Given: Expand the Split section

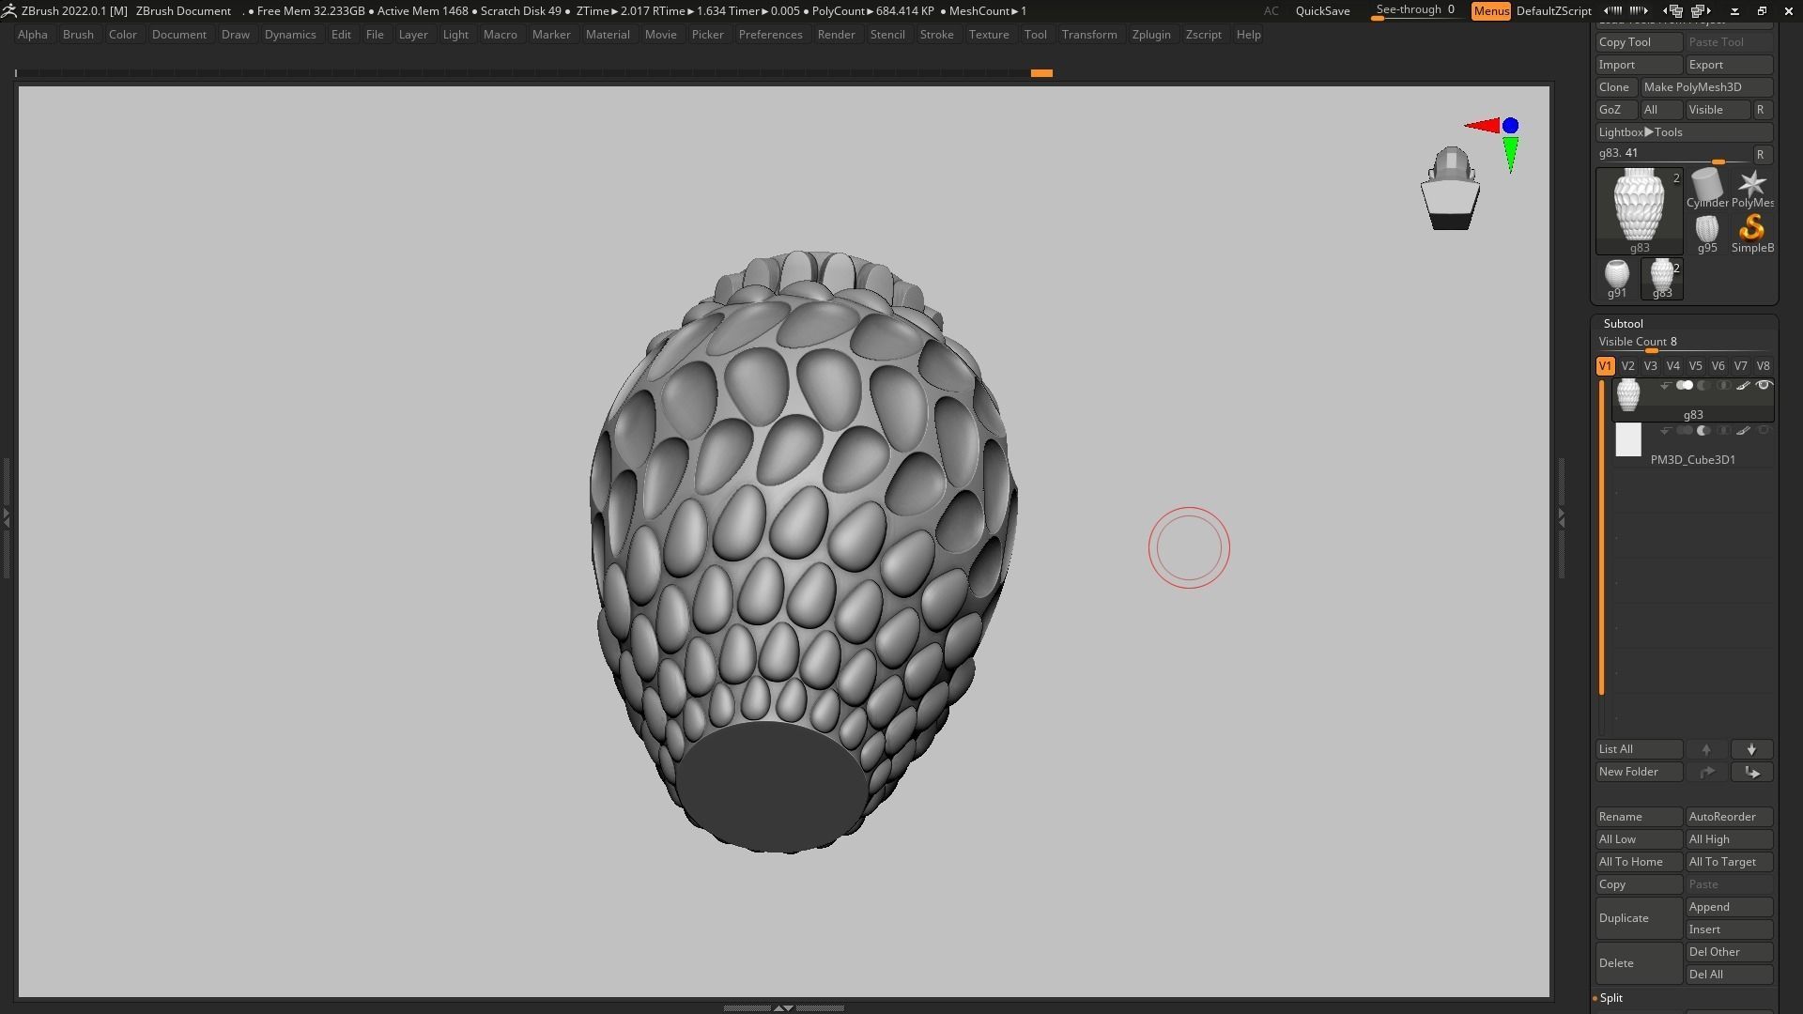Looking at the screenshot, I should (x=1611, y=998).
